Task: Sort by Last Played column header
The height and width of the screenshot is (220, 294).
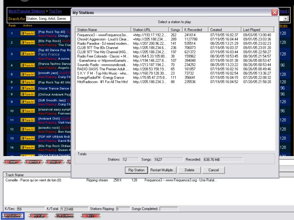Action: coord(258,30)
